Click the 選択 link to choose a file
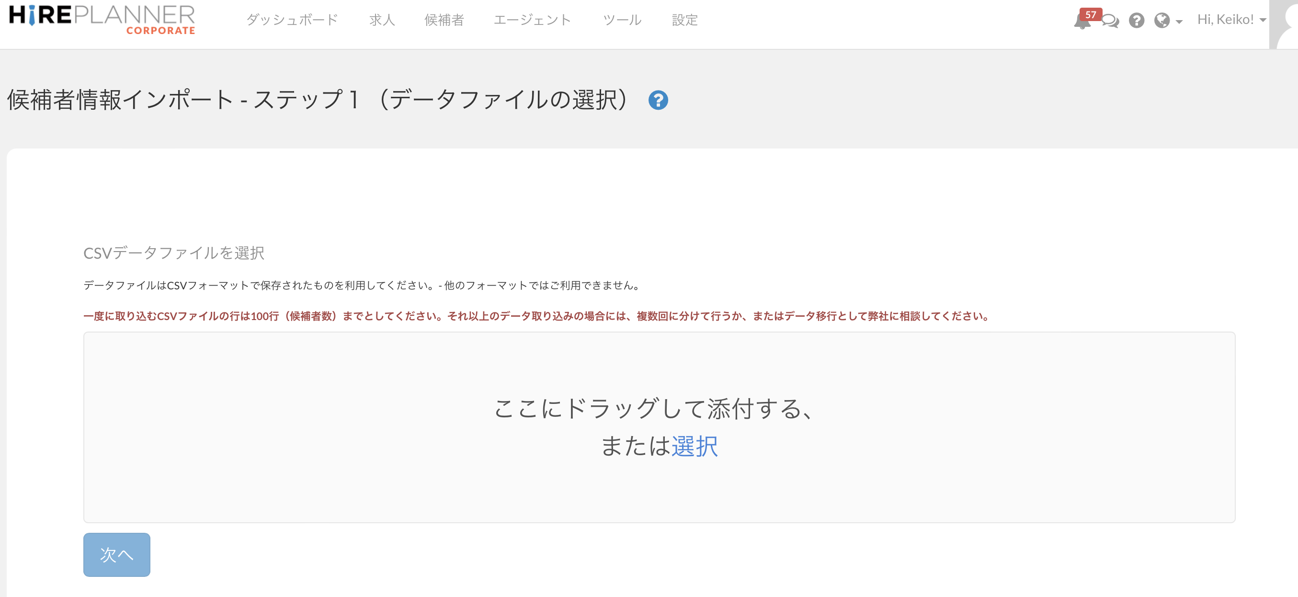Image resolution: width=1298 pixels, height=597 pixels. (695, 446)
